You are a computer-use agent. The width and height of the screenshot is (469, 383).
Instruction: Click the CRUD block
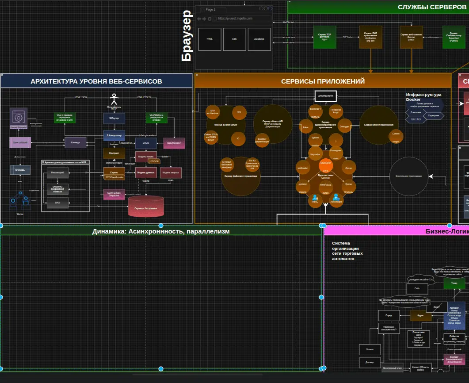(x=146, y=143)
